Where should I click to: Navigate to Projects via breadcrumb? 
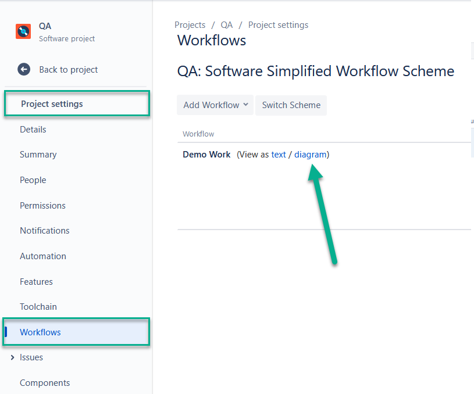(190, 25)
